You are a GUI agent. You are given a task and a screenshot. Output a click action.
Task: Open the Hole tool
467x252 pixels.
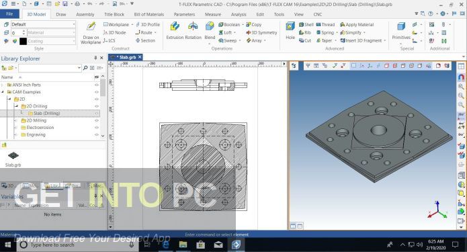pyautogui.click(x=290, y=31)
